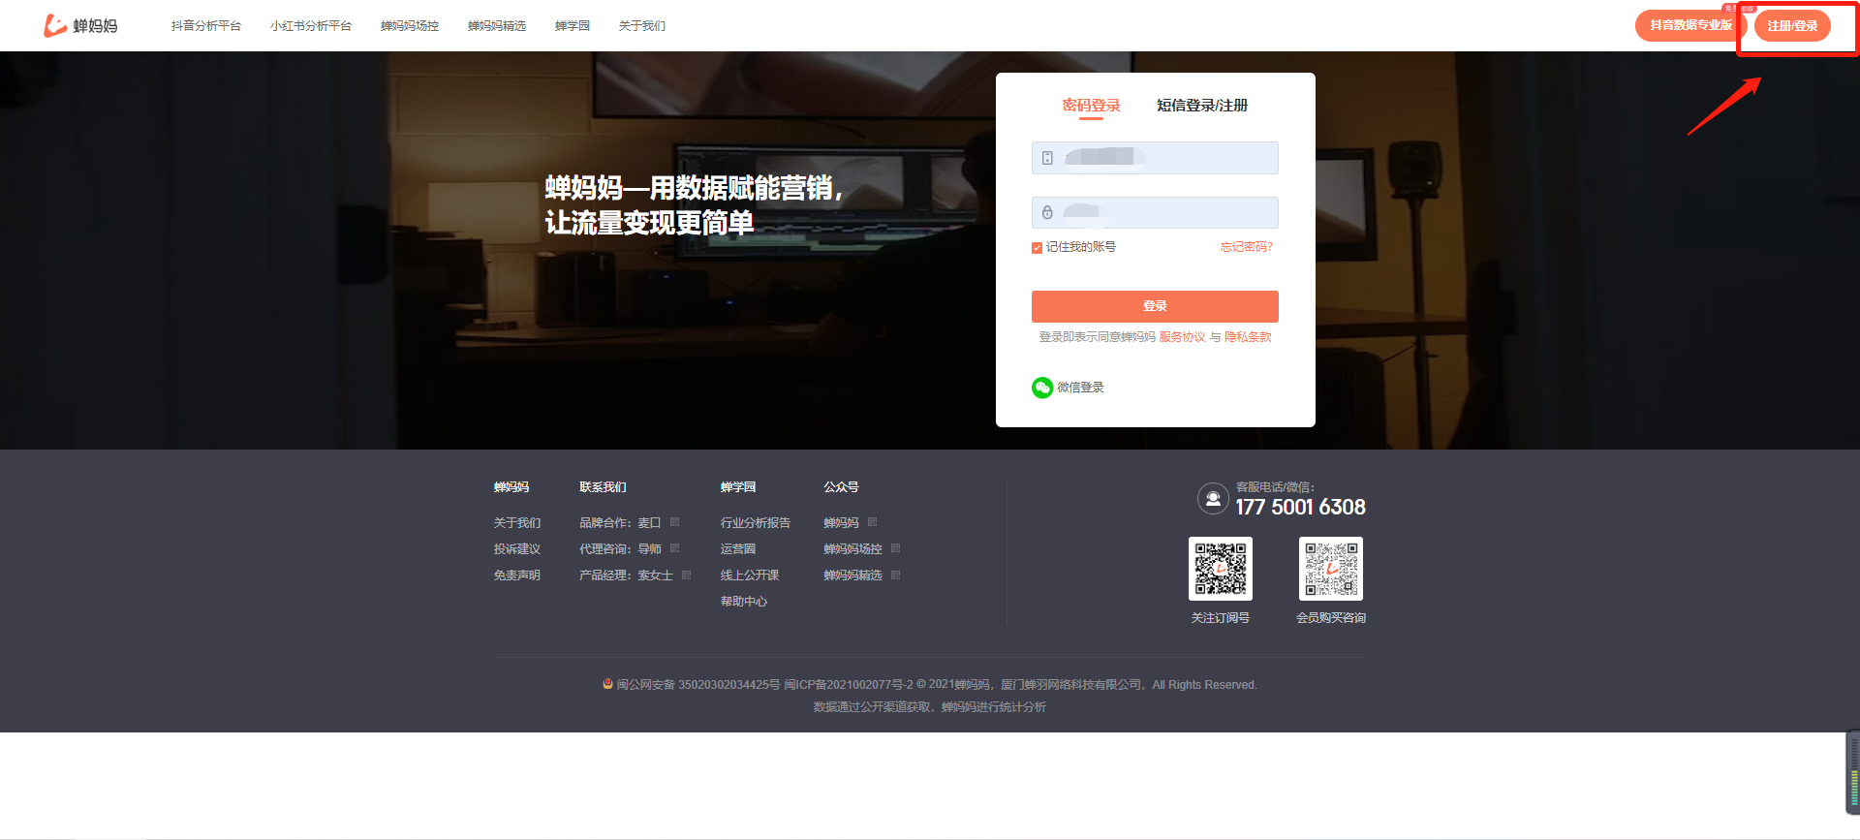Click 蝉妈妈 under the 公众号 column
The image size is (1860, 840).
point(841,523)
